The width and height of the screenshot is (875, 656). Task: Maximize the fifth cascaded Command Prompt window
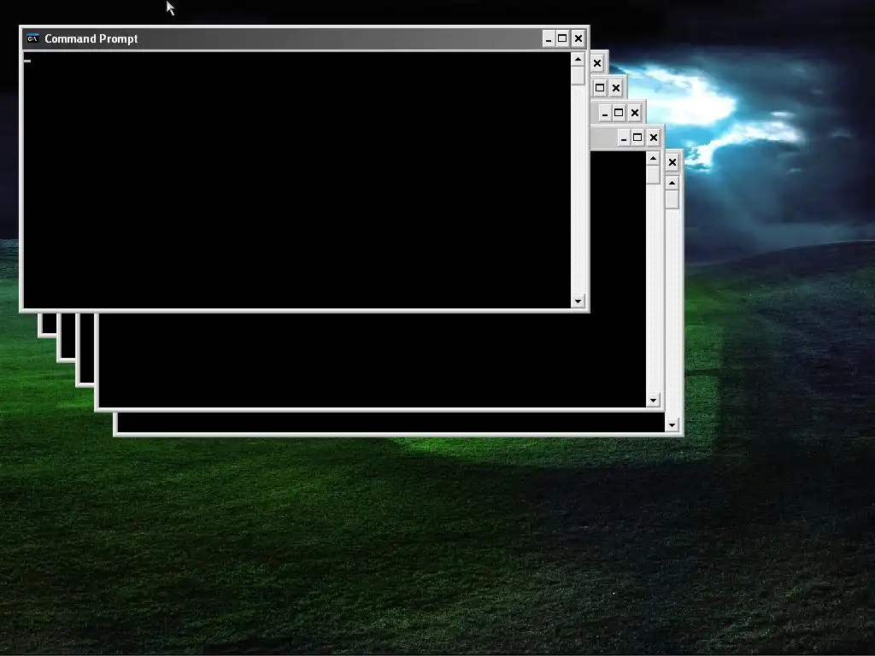[x=637, y=138]
